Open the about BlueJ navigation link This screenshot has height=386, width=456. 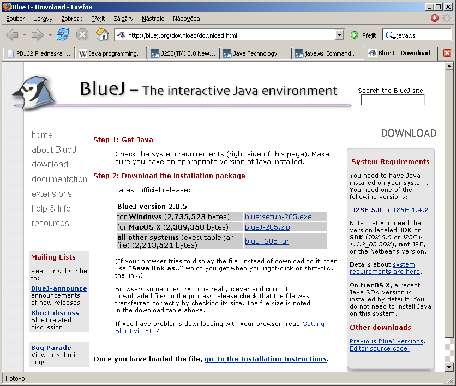pos(54,149)
